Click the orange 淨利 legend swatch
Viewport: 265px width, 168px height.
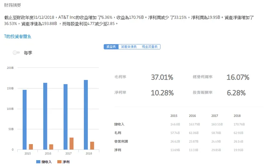59,162
